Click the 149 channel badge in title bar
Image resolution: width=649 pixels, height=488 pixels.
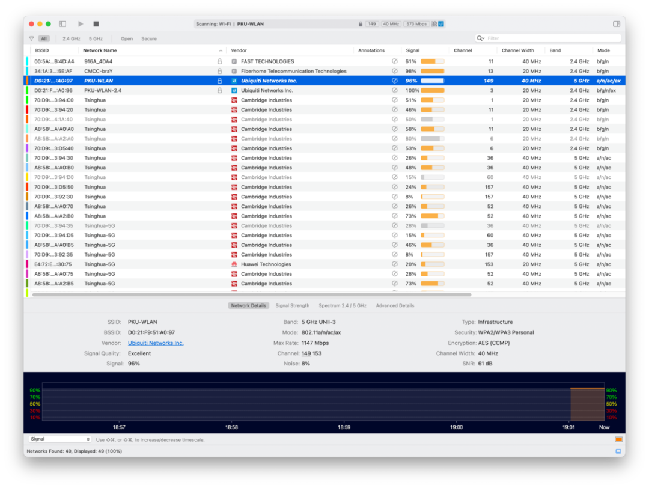click(x=372, y=24)
